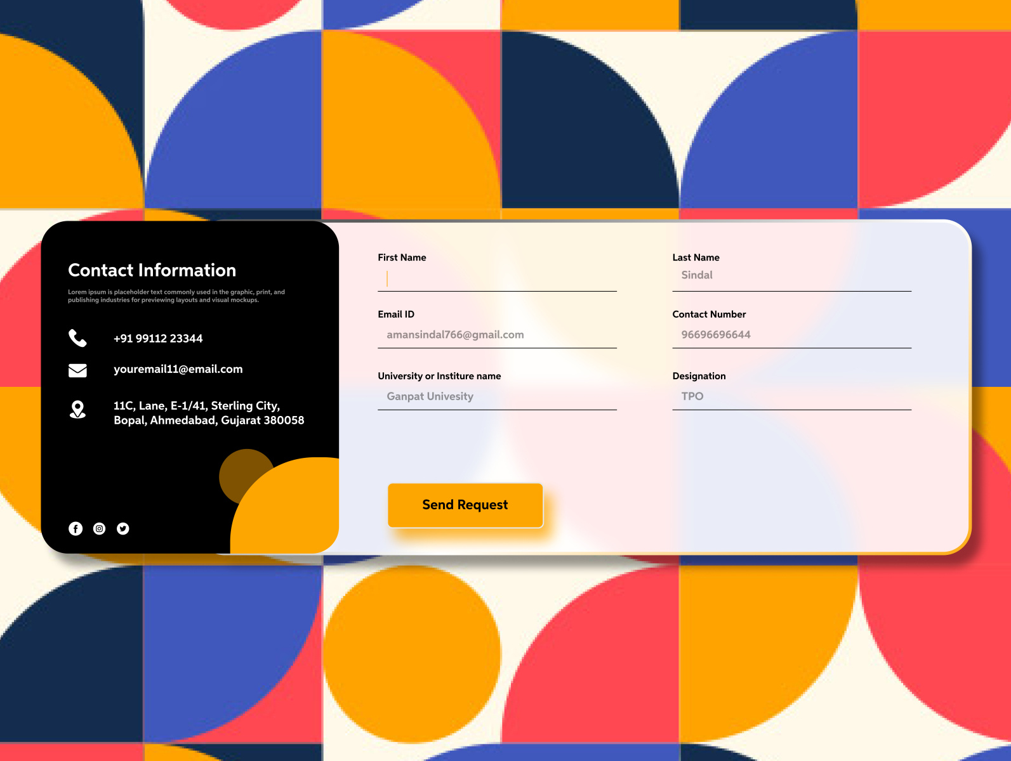Click the Contact Number field

792,335
